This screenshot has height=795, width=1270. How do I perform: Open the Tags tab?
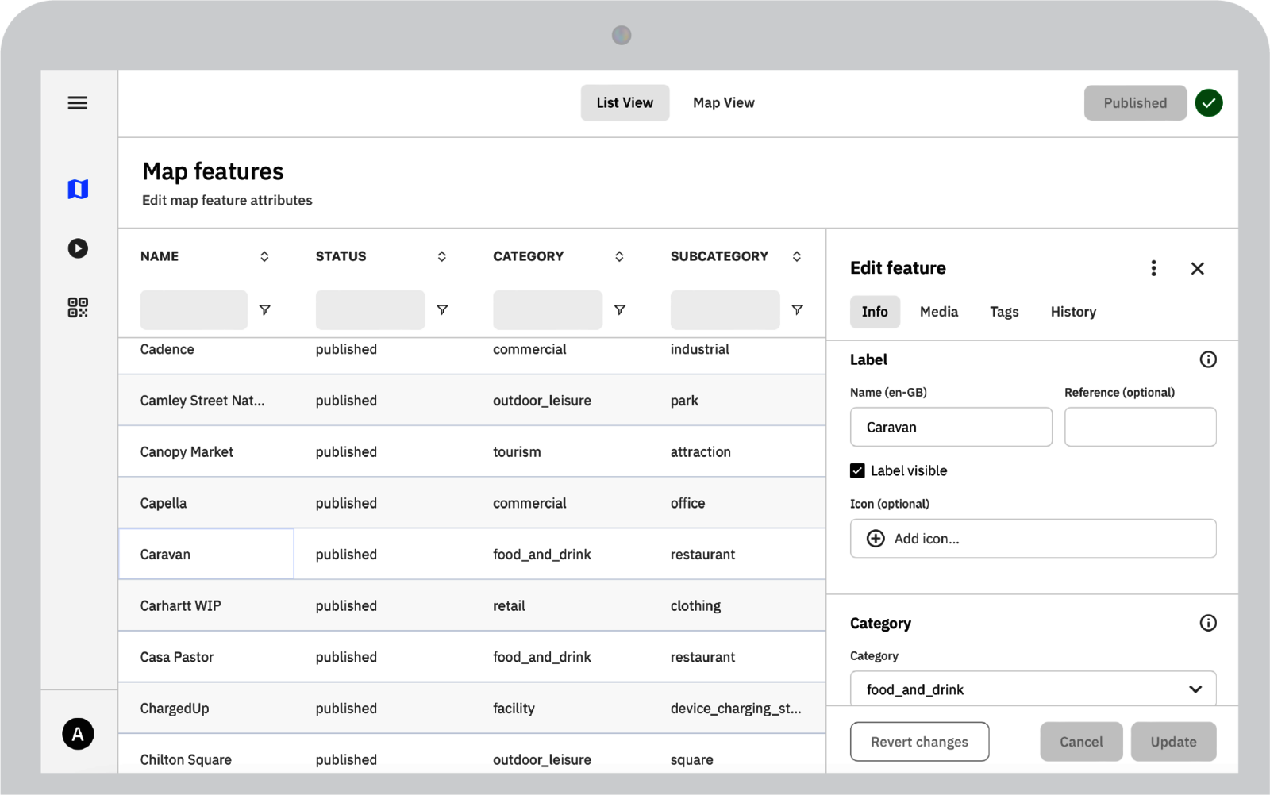click(1004, 312)
